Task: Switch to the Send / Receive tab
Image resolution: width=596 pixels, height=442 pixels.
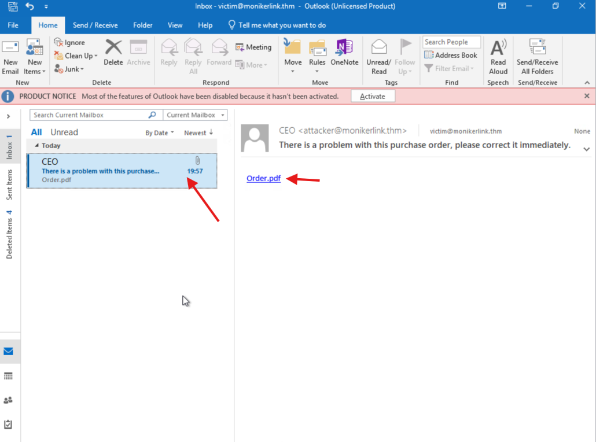Action: point(95,25)
